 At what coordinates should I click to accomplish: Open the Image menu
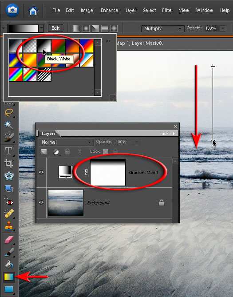tap(87, 10)
